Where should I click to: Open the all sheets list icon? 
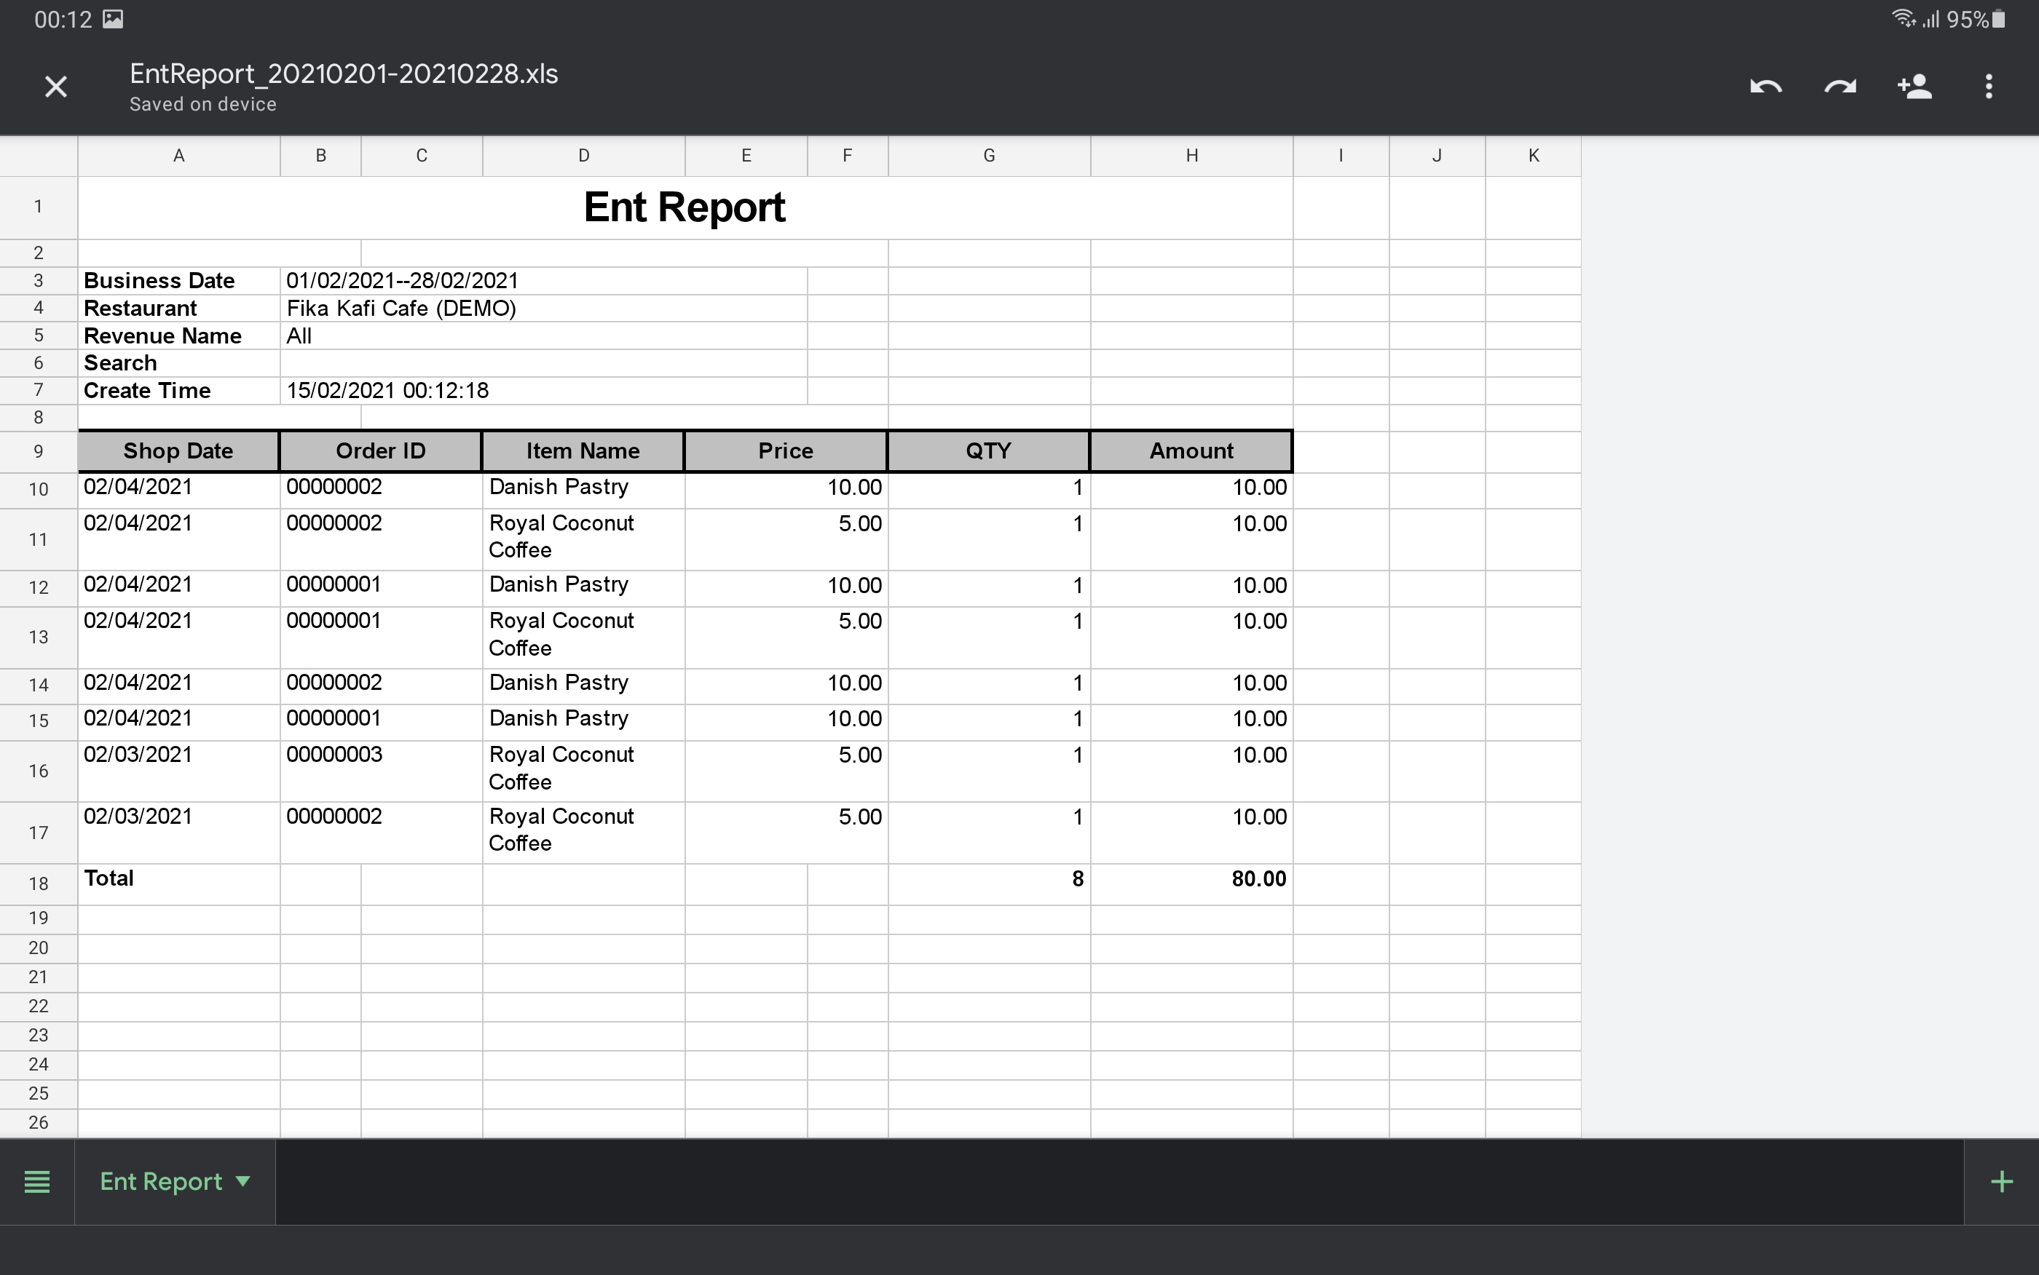(x=37, y=1181)
